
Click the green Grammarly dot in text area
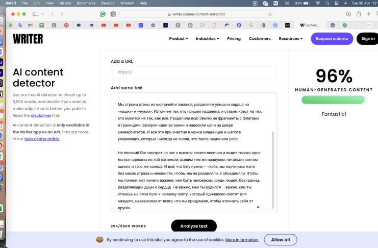258,207
